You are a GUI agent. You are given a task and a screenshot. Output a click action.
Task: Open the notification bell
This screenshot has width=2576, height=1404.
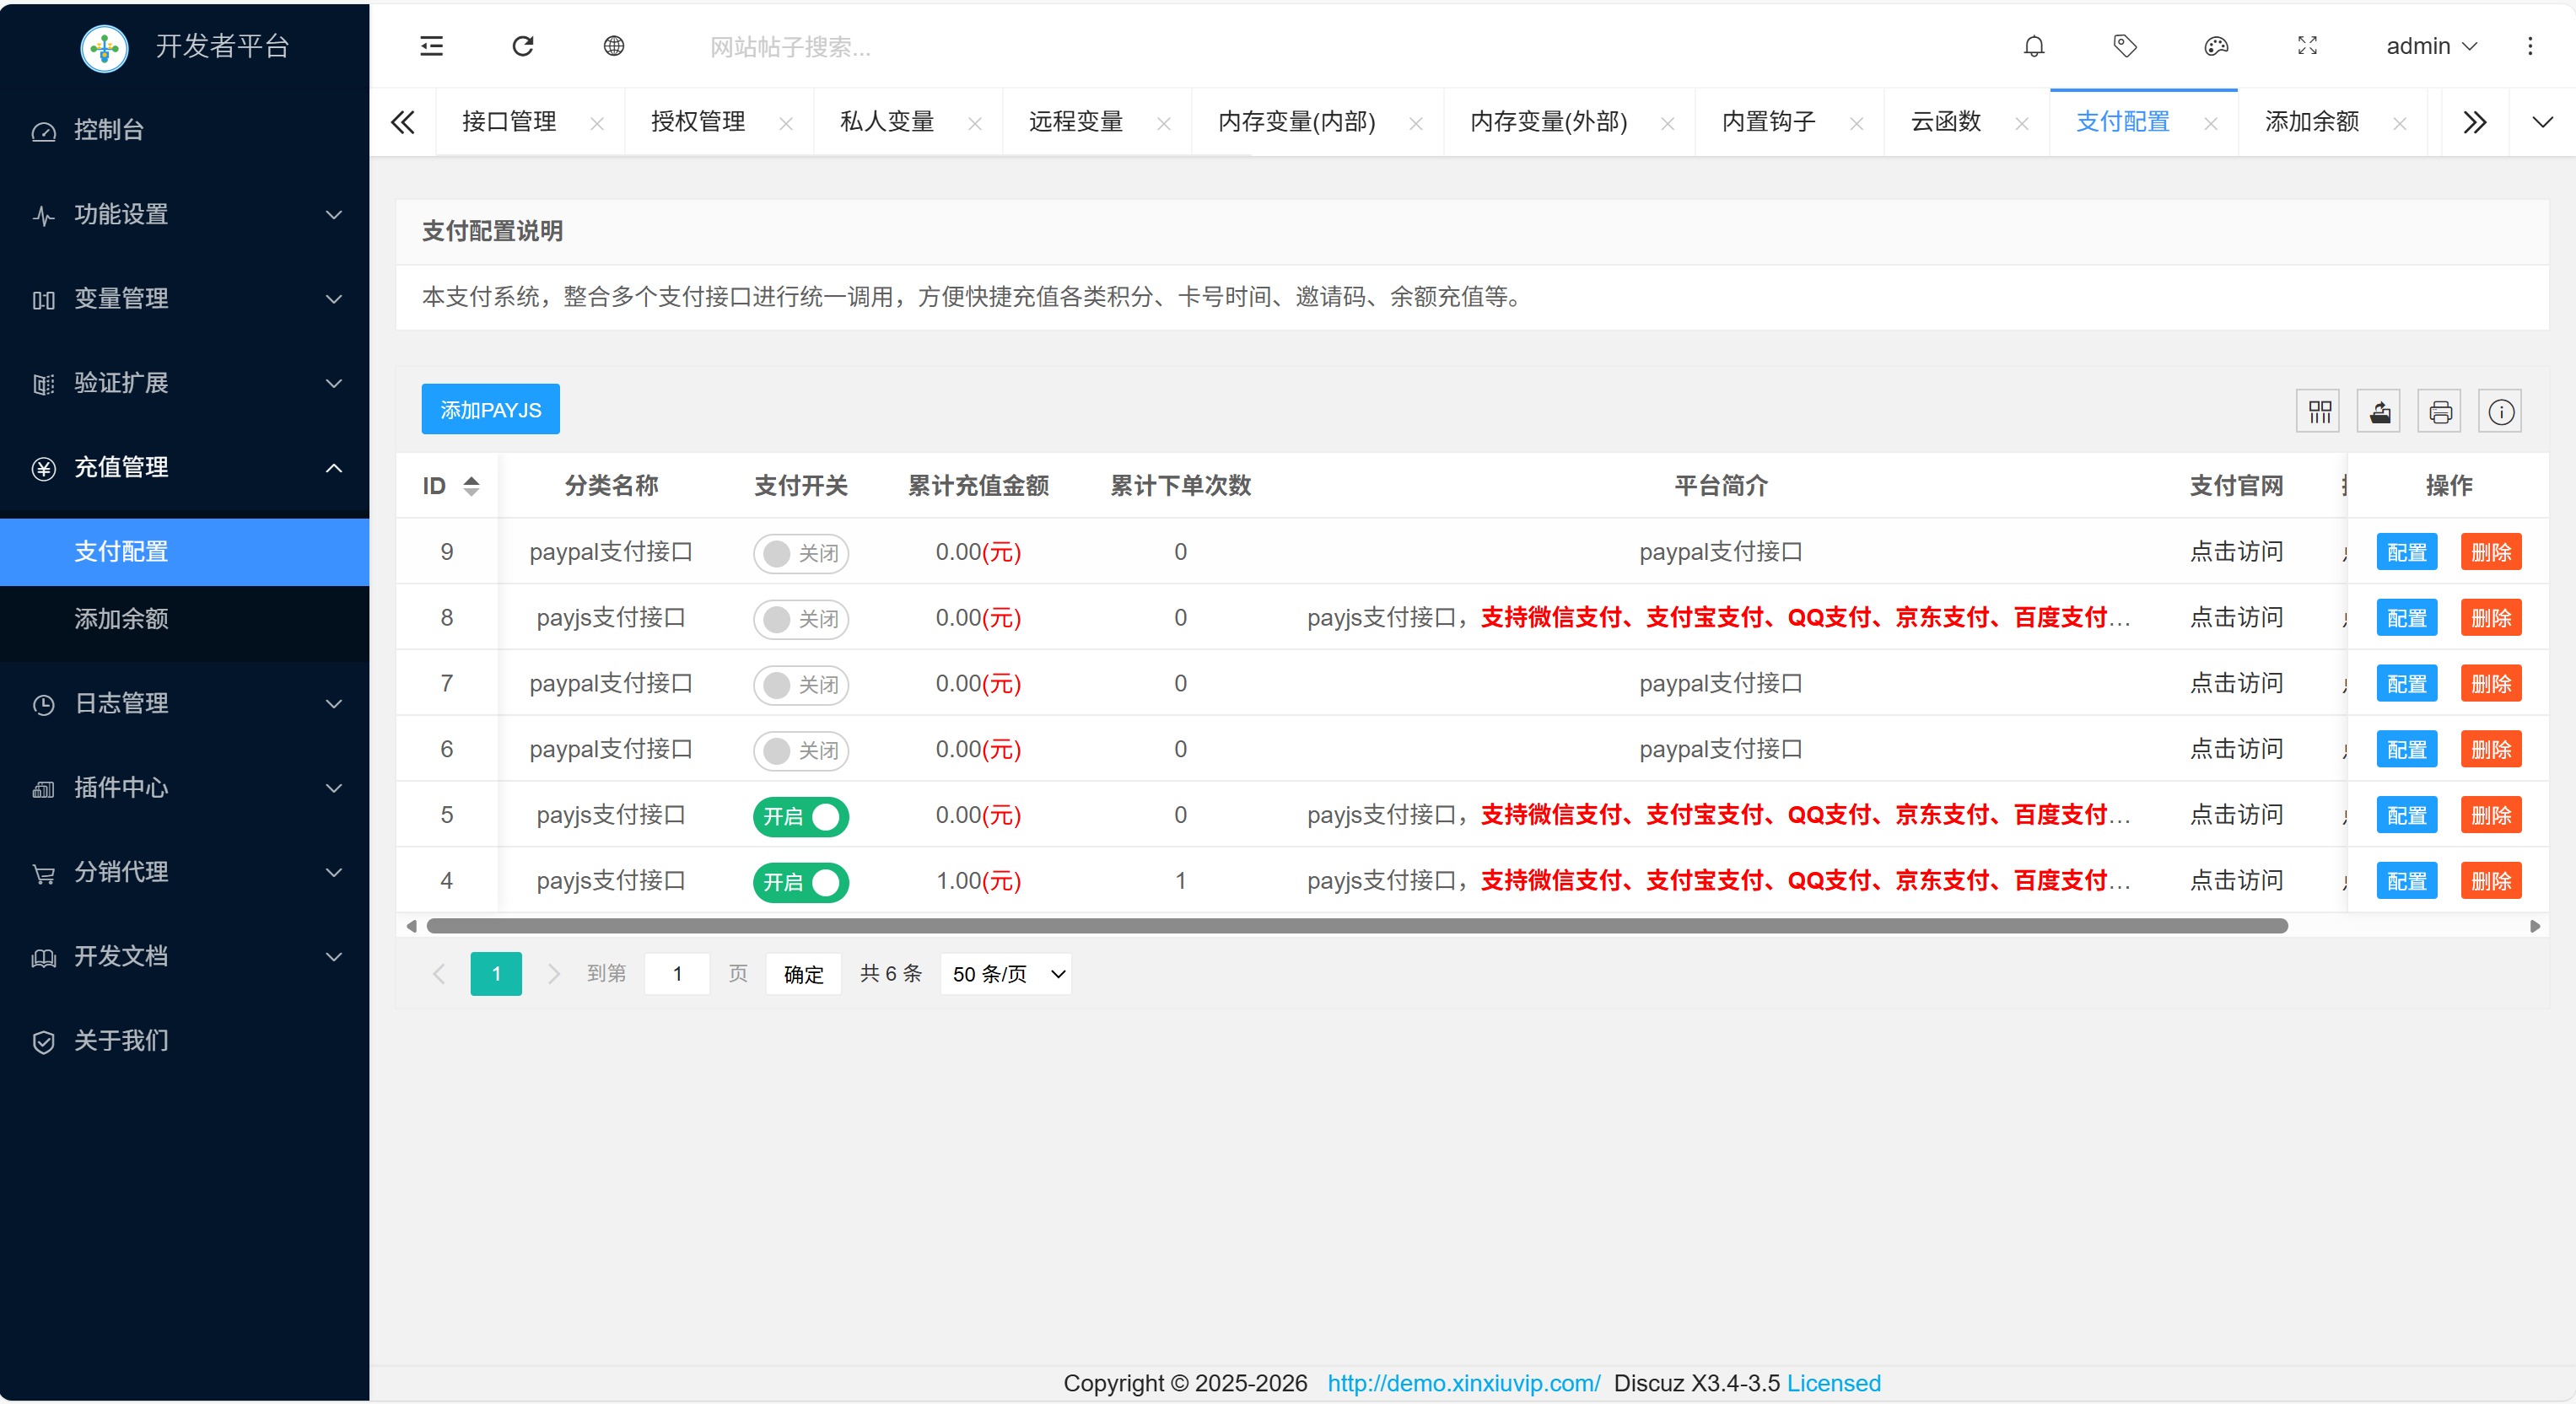coord(2033,46)
